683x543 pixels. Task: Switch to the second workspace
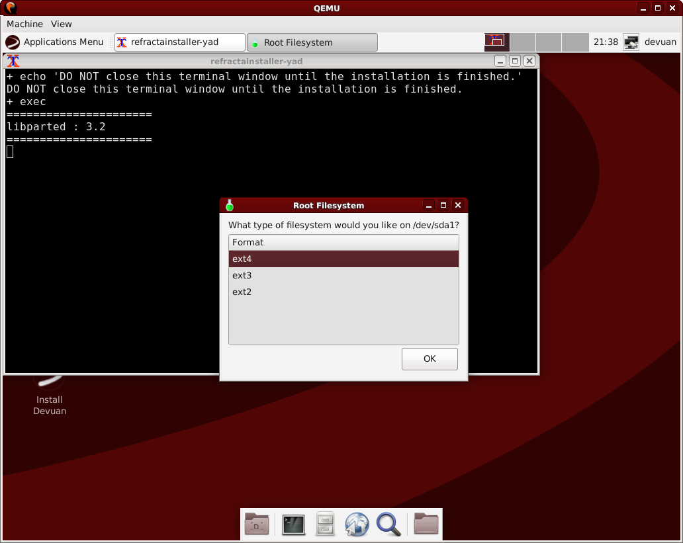523,42
